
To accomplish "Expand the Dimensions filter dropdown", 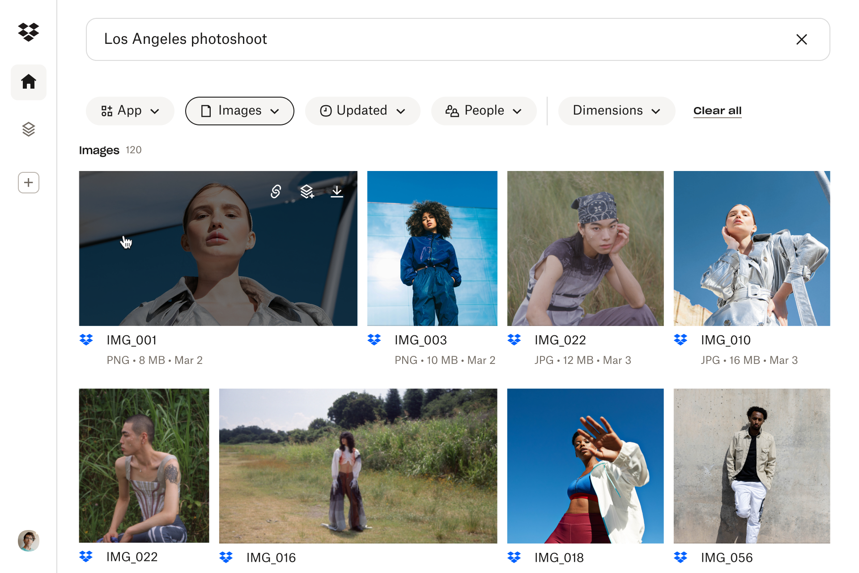I will (616, 111).
